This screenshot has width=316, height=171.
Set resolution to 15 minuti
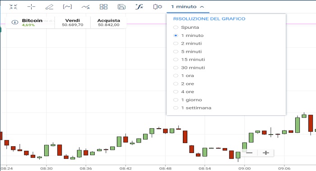tap(189, 59)
